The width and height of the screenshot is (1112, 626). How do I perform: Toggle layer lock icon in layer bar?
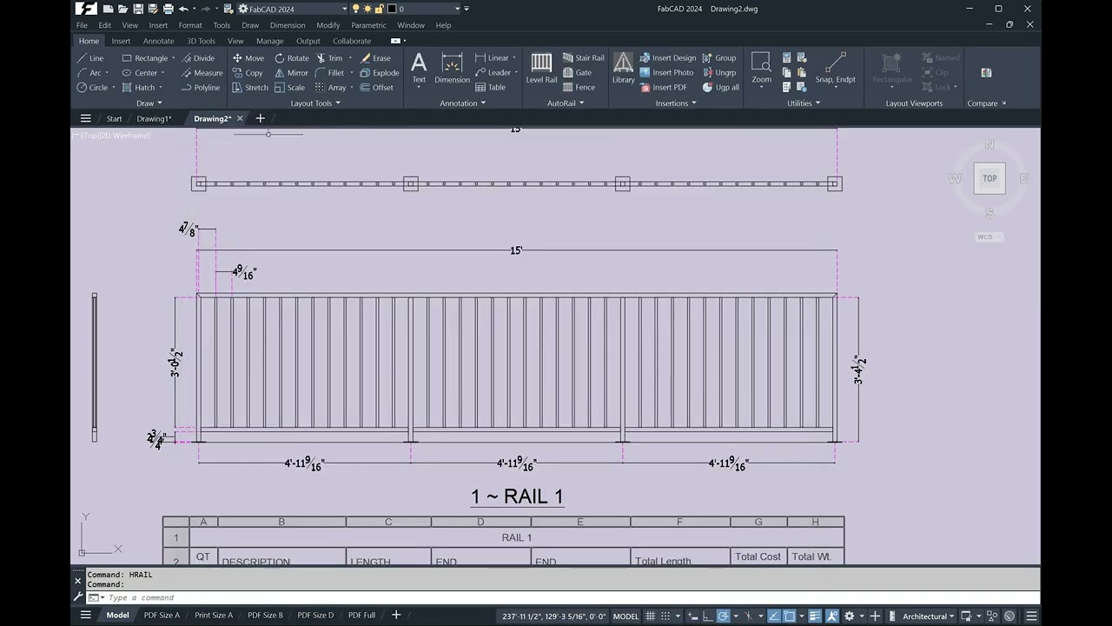coord(380,9)
